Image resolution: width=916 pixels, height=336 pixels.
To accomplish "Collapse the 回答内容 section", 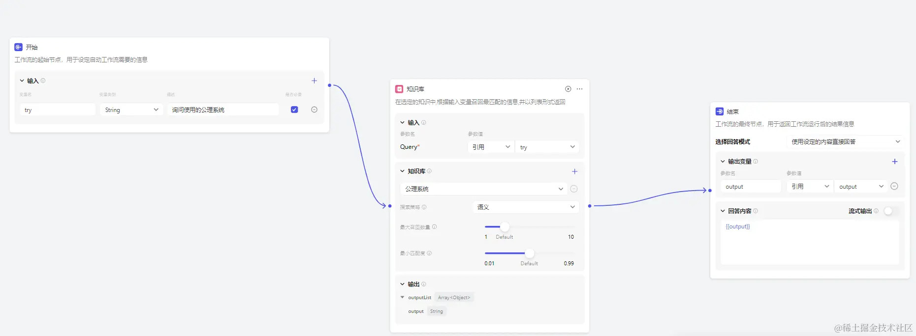I will tap(723, 211).
